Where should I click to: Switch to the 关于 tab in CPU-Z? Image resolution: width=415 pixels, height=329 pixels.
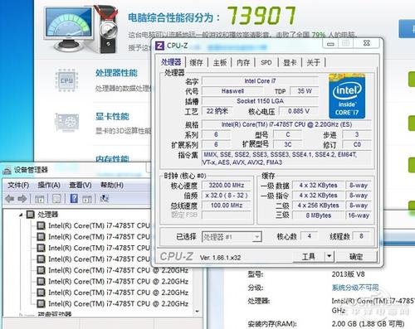(314, 63)
